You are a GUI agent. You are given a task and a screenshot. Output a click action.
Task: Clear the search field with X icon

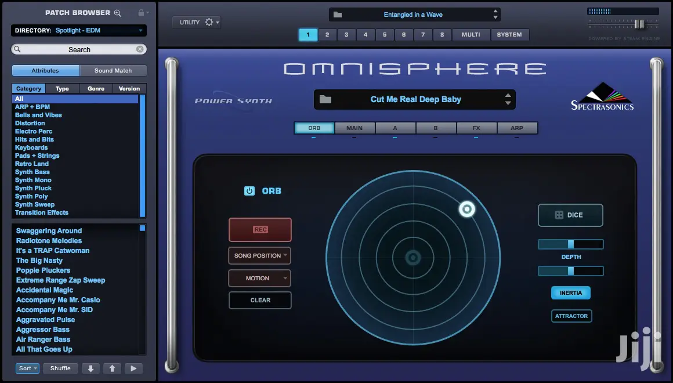[139, 49]
